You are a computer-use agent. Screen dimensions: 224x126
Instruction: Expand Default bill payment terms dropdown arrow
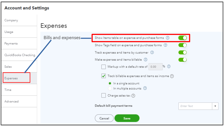[215, 106]
